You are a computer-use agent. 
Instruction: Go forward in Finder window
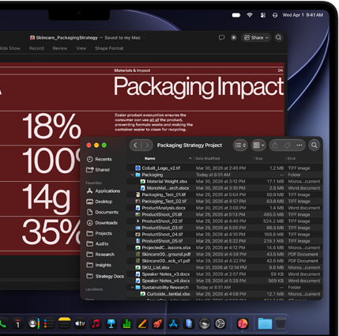tap(147, 145)
